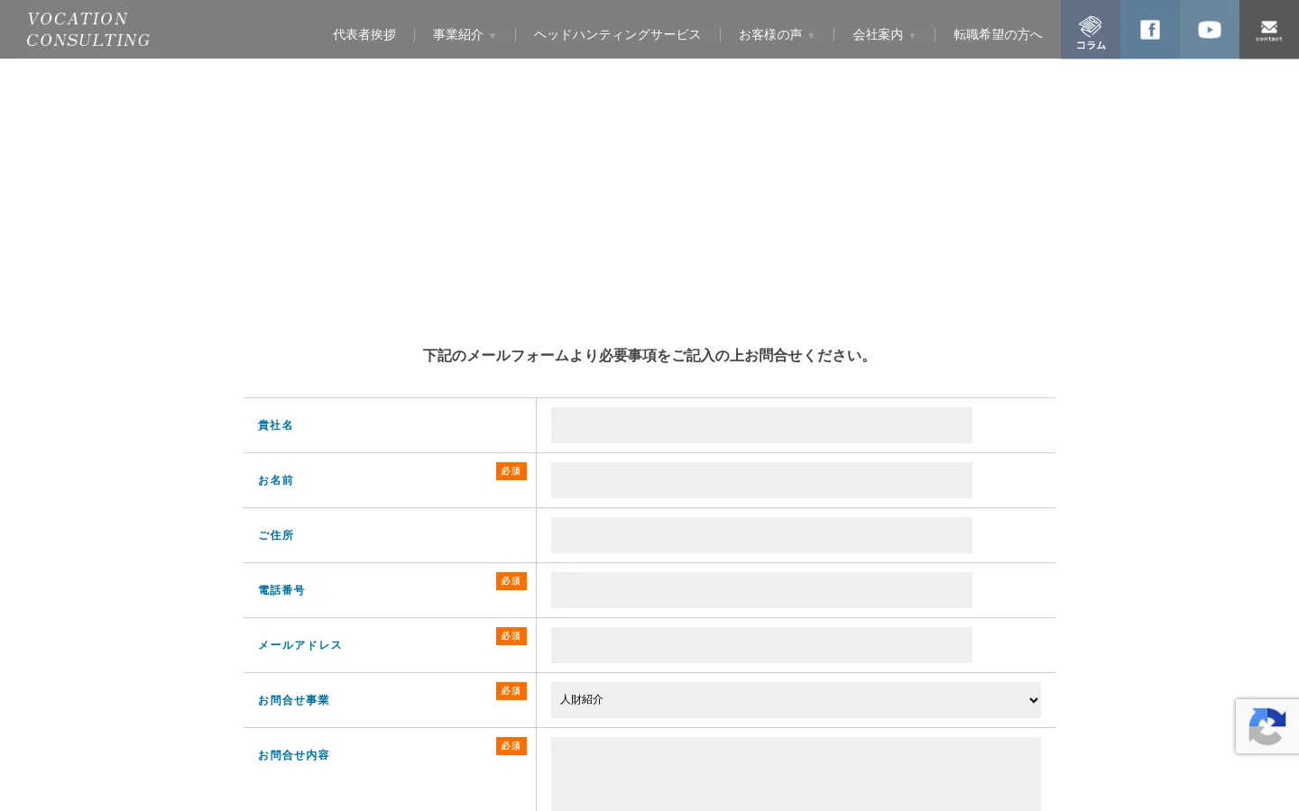Go to Vocation Consulting home logo
Viewport: 1299px width, 811px height.
click(x=88, y=30)
